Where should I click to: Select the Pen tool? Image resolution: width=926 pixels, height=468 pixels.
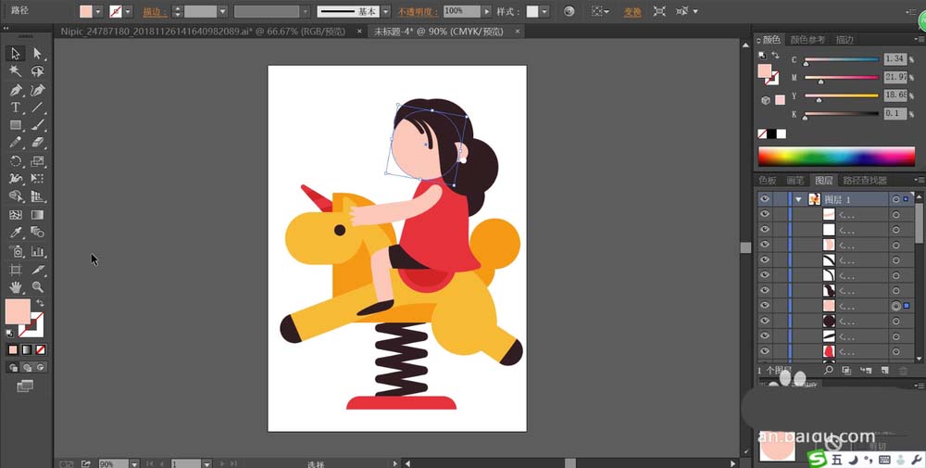(x=16, y=90)
